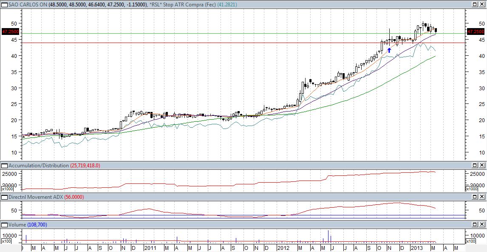Click the 47.2500 price tag on right axis
Viewport: 487px width, 252px height.
476,31
